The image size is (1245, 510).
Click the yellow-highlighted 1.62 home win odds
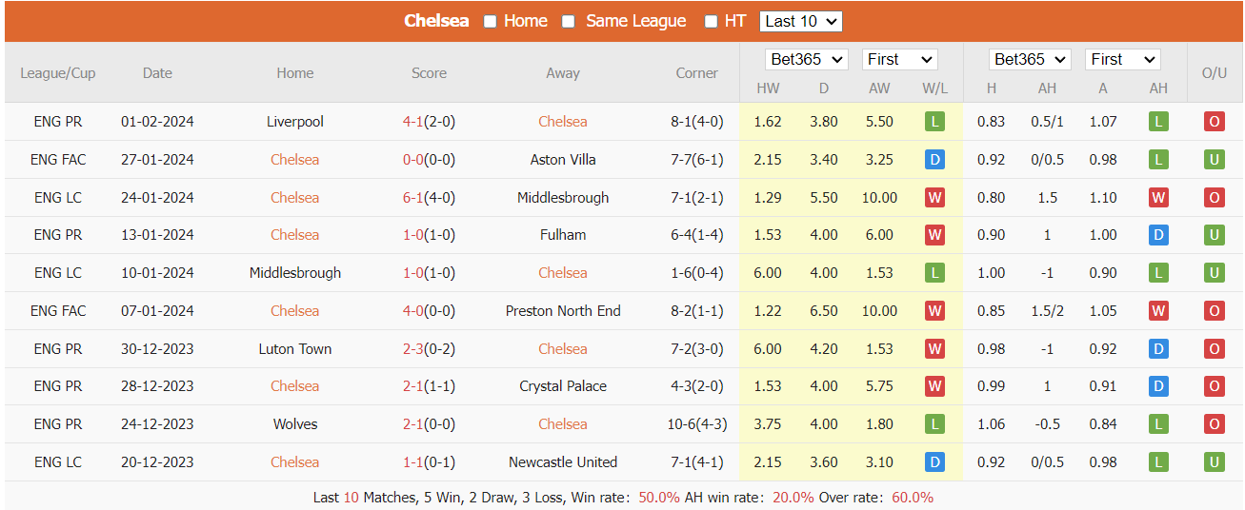pos(767,122)
